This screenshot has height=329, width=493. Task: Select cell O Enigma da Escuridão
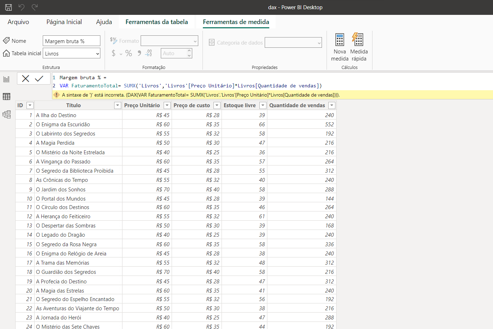pyautogui.click(x=78, y=125)
